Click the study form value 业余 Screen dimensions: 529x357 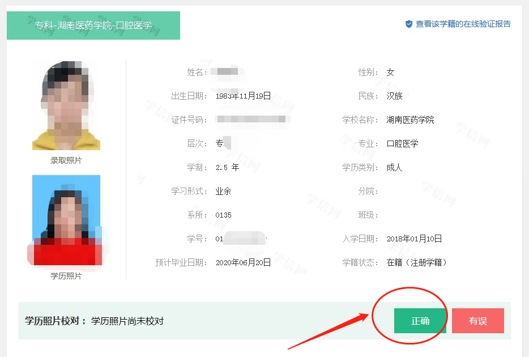point(223,192)
